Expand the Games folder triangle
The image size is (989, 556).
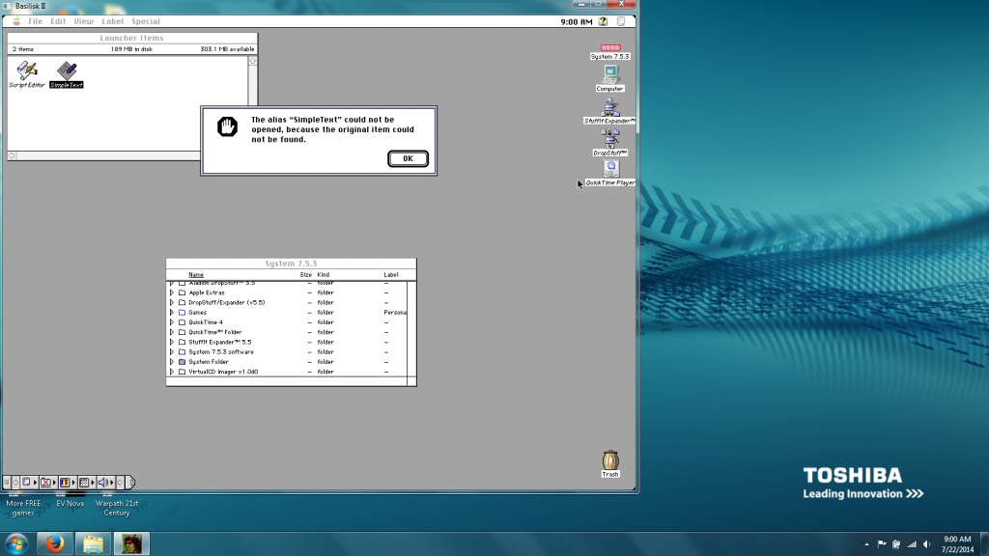pyautogui.click(x=172, y=313)
